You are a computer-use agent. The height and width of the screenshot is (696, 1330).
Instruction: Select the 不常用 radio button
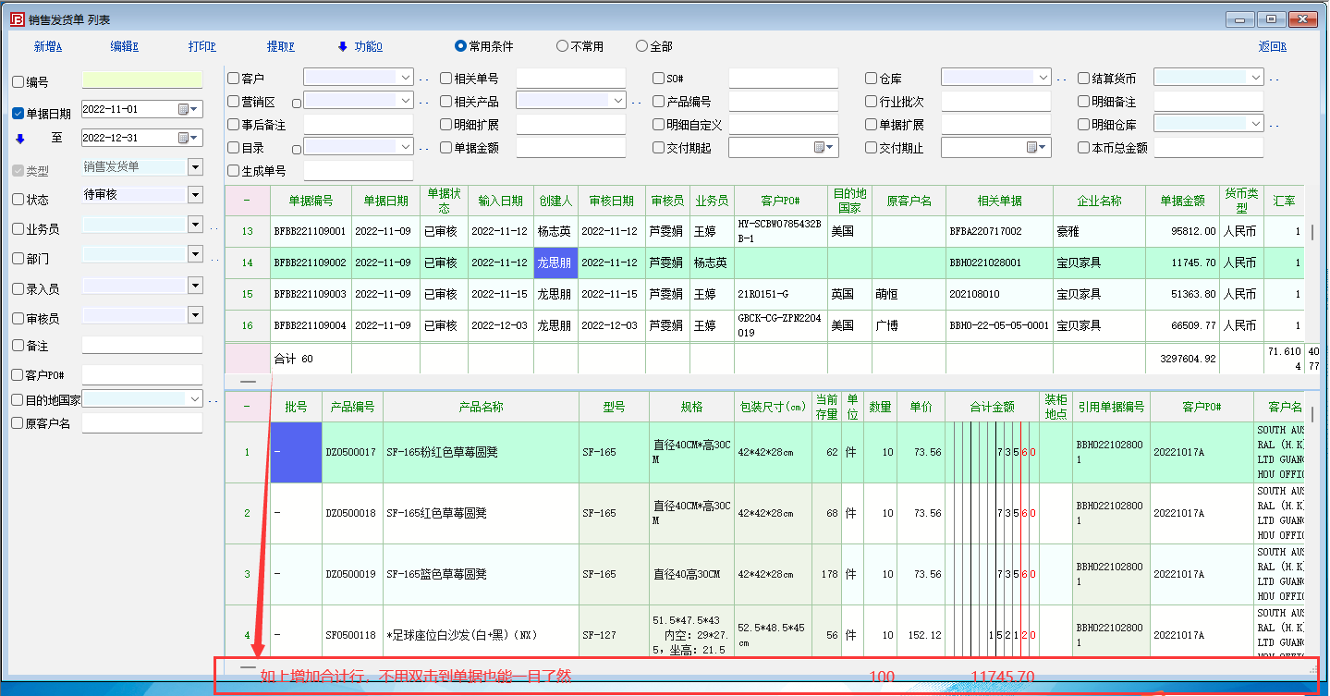coord(562,46)
